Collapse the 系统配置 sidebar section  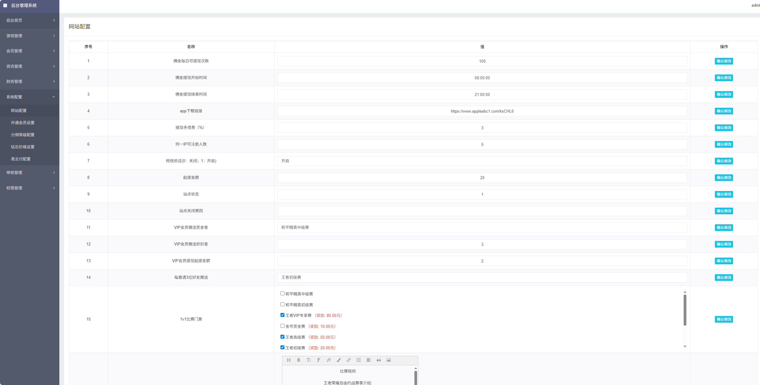coord(30,97)
